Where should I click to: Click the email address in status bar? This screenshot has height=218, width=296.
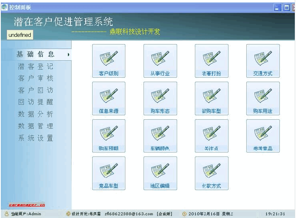pyautogui.click(x=129, y=214)
